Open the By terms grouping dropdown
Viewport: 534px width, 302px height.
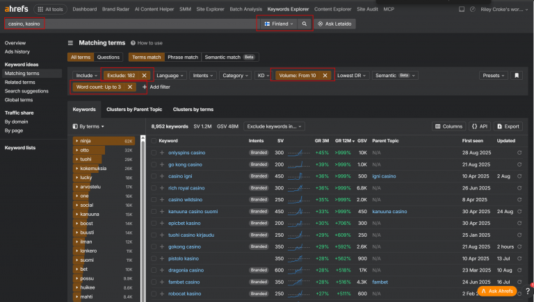(88, 126)
